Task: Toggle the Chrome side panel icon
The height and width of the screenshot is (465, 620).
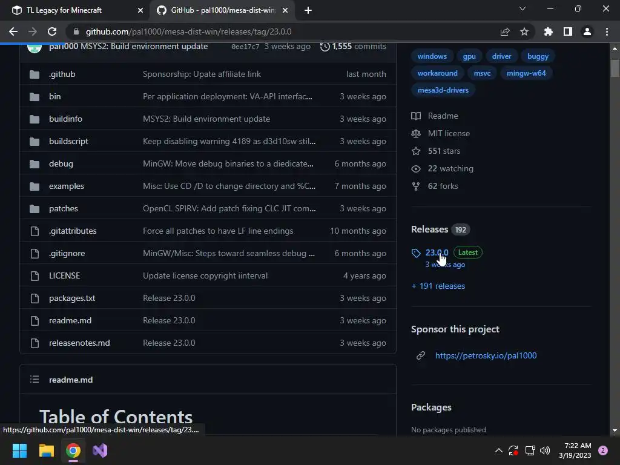Action: pyautogui.click(x=568, y=31)
